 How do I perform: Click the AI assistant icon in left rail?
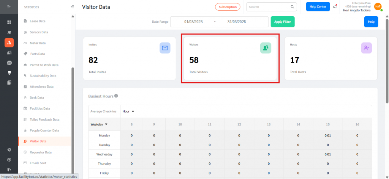(x=9, y=63)
